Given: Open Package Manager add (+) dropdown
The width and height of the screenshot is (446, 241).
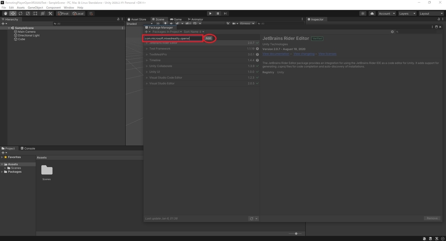Looking at the screenshot, I should (x=148, y=32).
